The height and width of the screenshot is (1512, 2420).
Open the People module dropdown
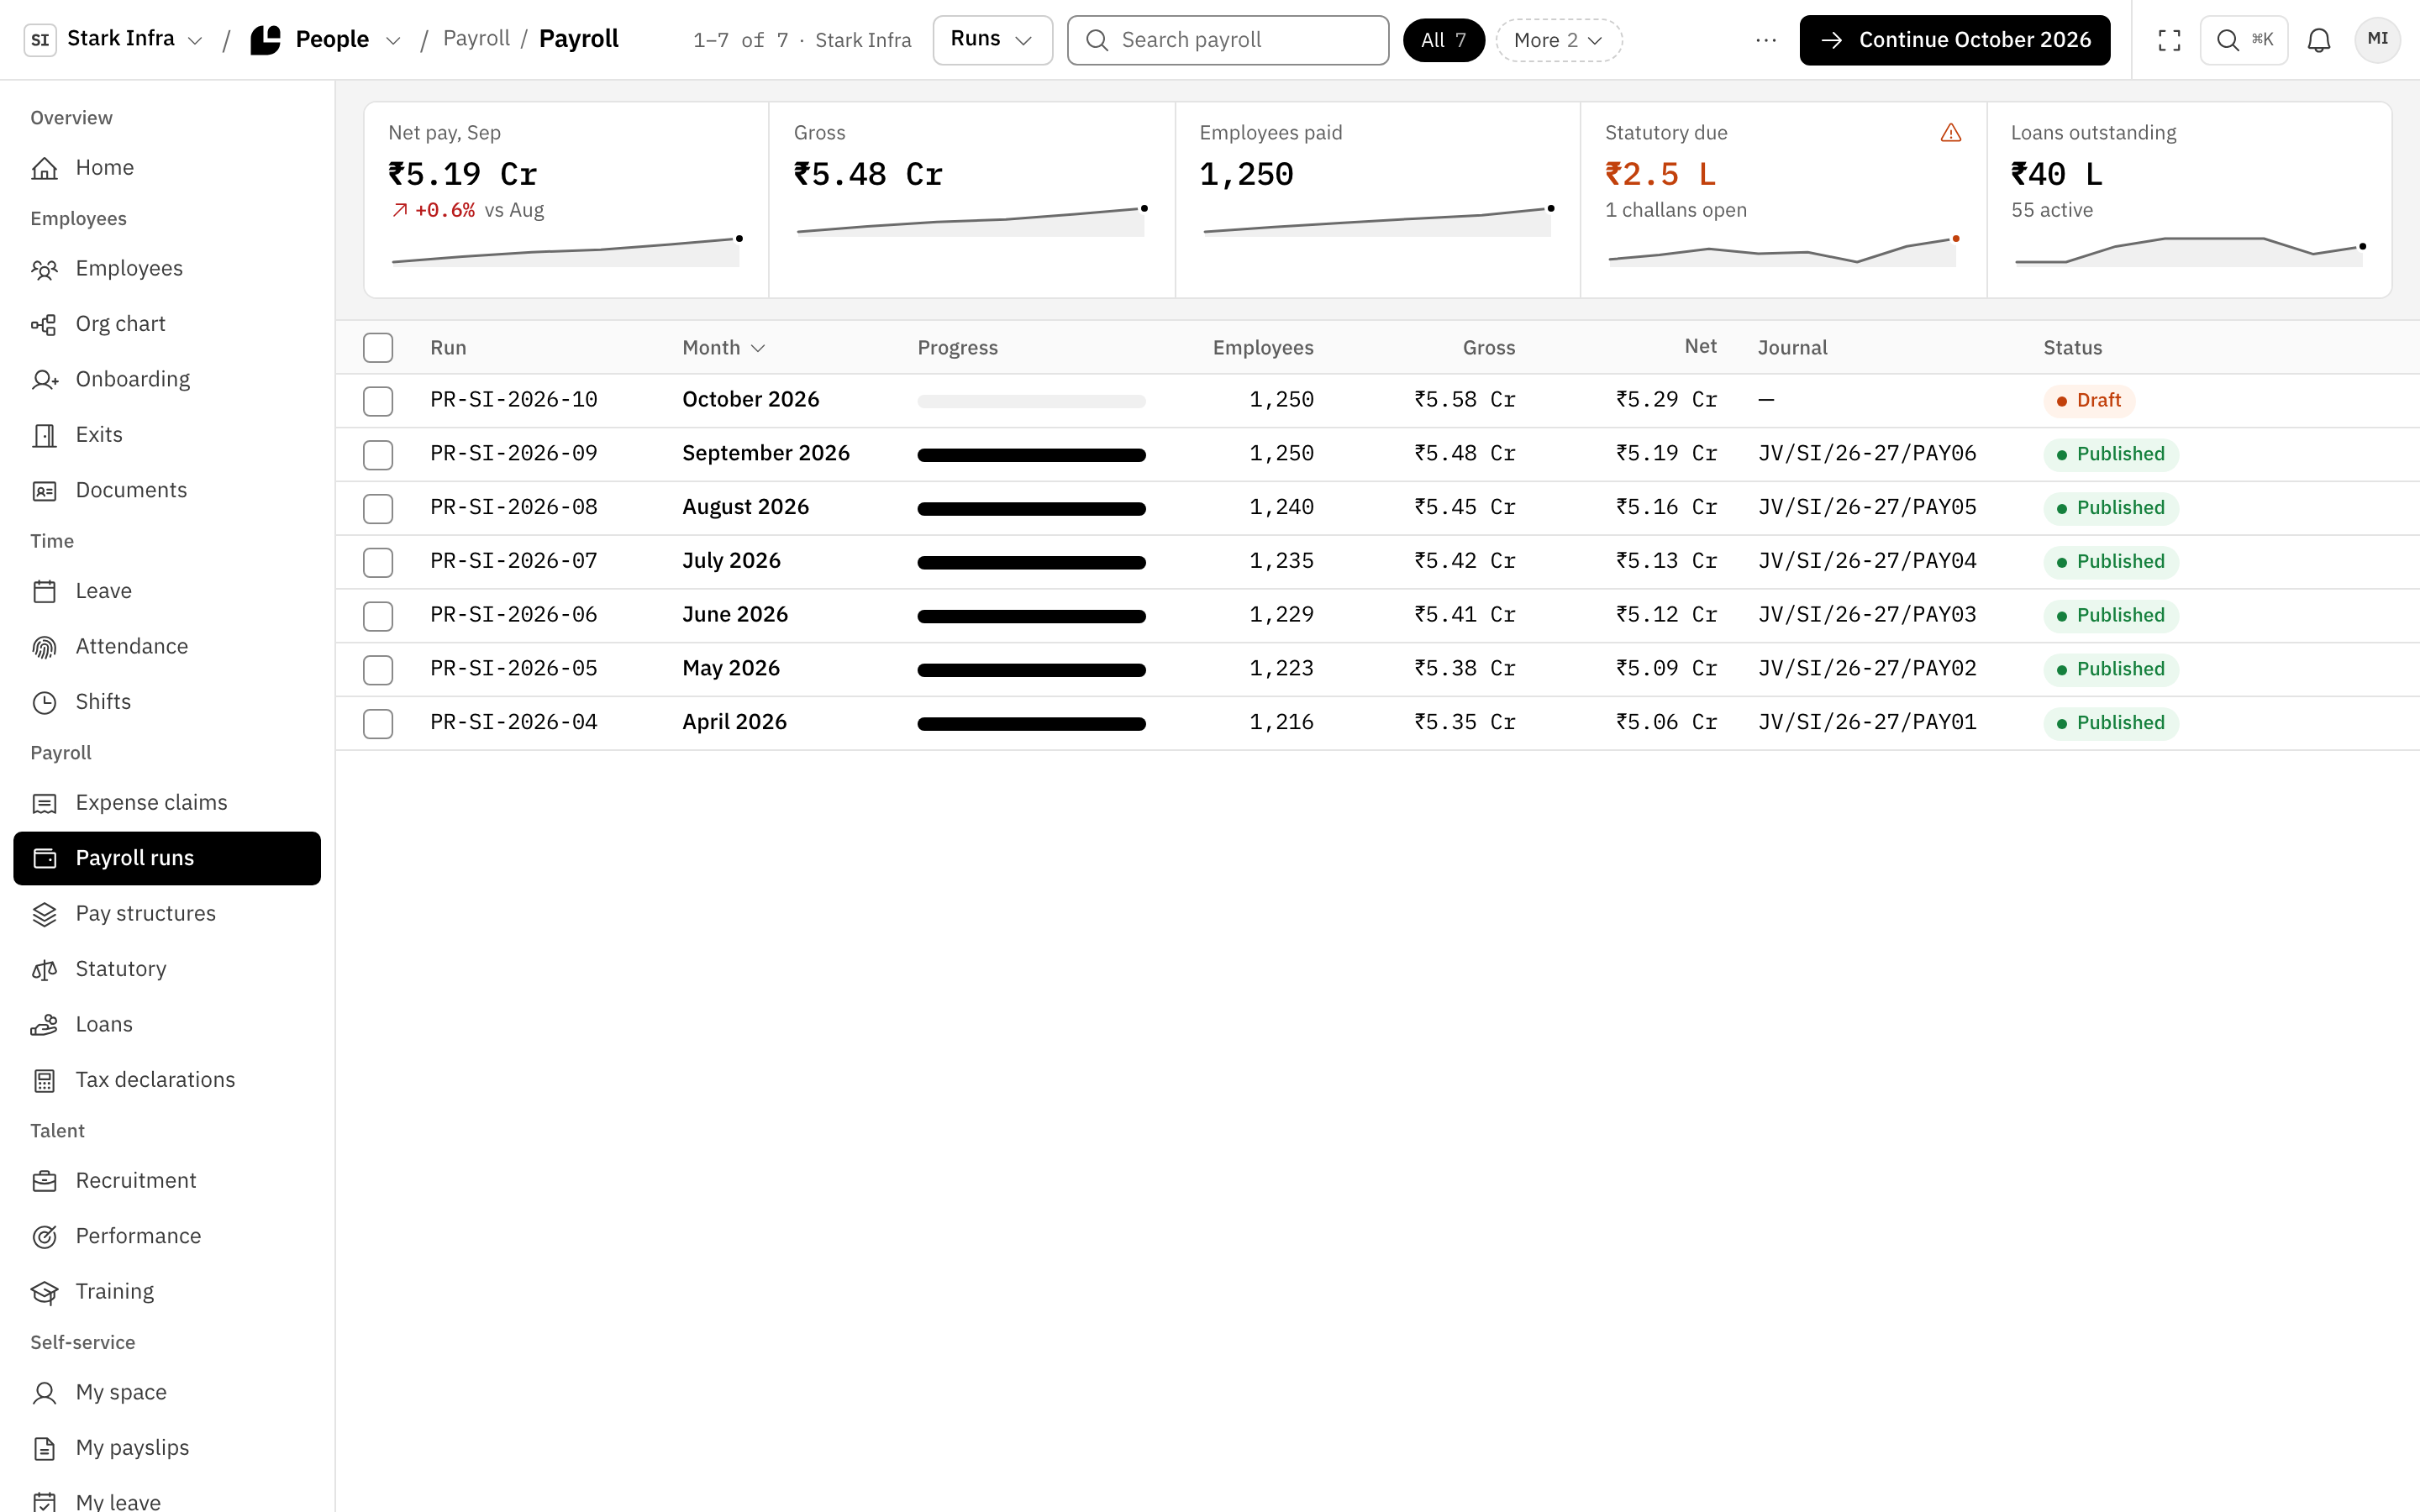click(326, 40)
